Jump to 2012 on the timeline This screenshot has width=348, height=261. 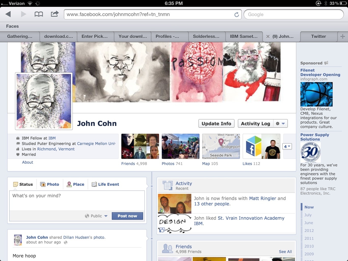(x=309, y=230)
